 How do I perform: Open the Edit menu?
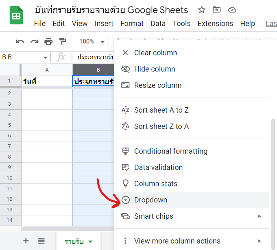pos(59,24)
